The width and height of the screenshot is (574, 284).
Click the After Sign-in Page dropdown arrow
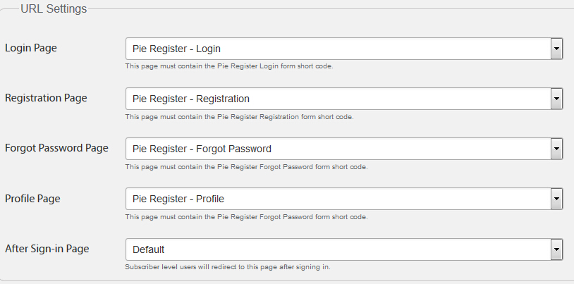coord(556,249)
